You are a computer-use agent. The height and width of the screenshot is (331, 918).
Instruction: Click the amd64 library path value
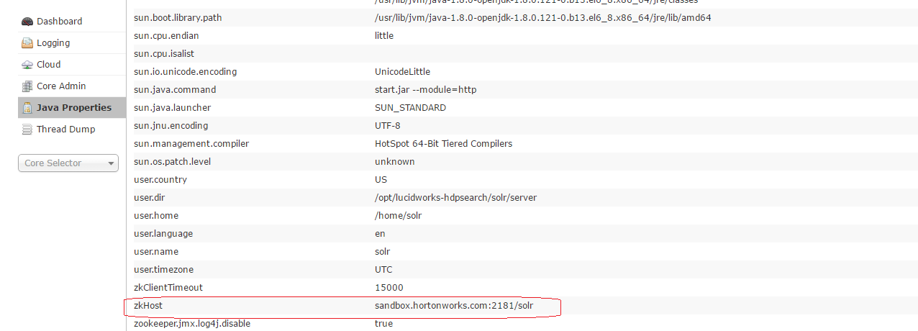tap(543, 17)
